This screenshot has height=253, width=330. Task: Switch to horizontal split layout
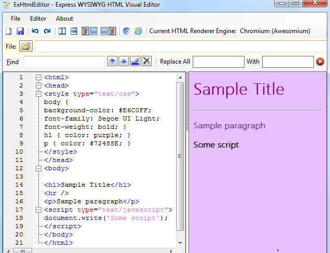pos(74,32)
